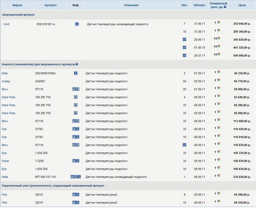Viewport: 256px width, 209px height.
Task: Sort by Нал. column header
Action: 185,5
